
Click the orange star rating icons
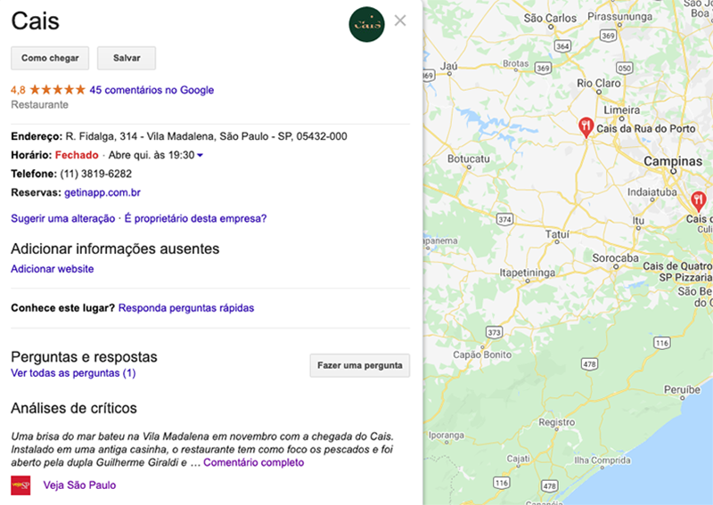pyautogui.click(x=57, y=90)
